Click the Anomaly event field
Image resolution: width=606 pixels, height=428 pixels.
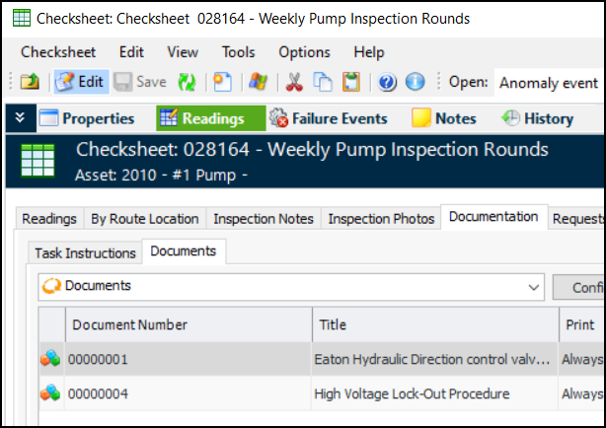point(549,83)
